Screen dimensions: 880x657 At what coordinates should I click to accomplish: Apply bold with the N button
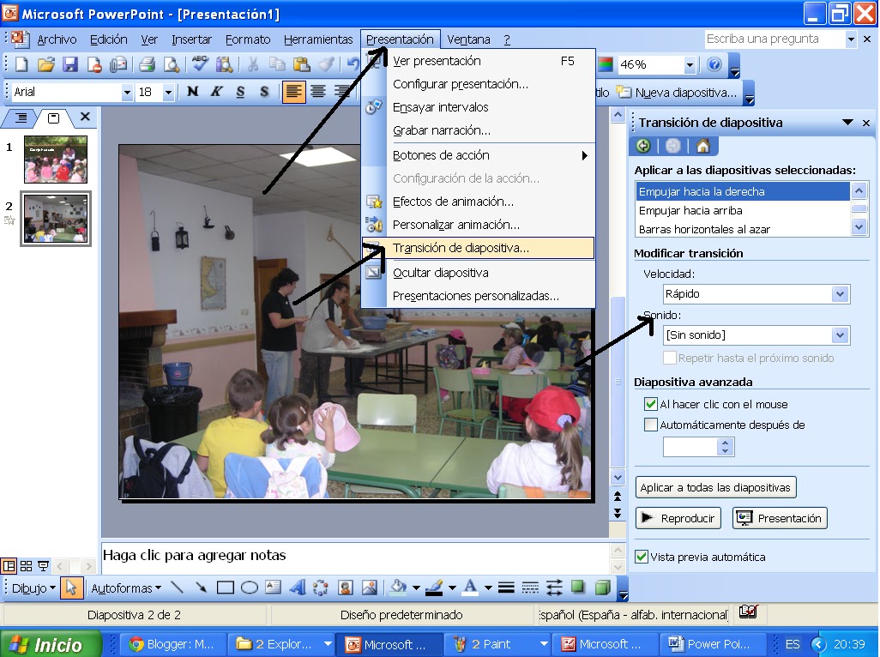pos(192,92)
